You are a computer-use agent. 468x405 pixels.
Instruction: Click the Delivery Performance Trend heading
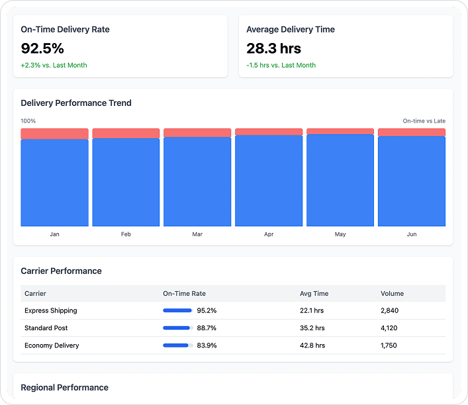coord(76,103)
